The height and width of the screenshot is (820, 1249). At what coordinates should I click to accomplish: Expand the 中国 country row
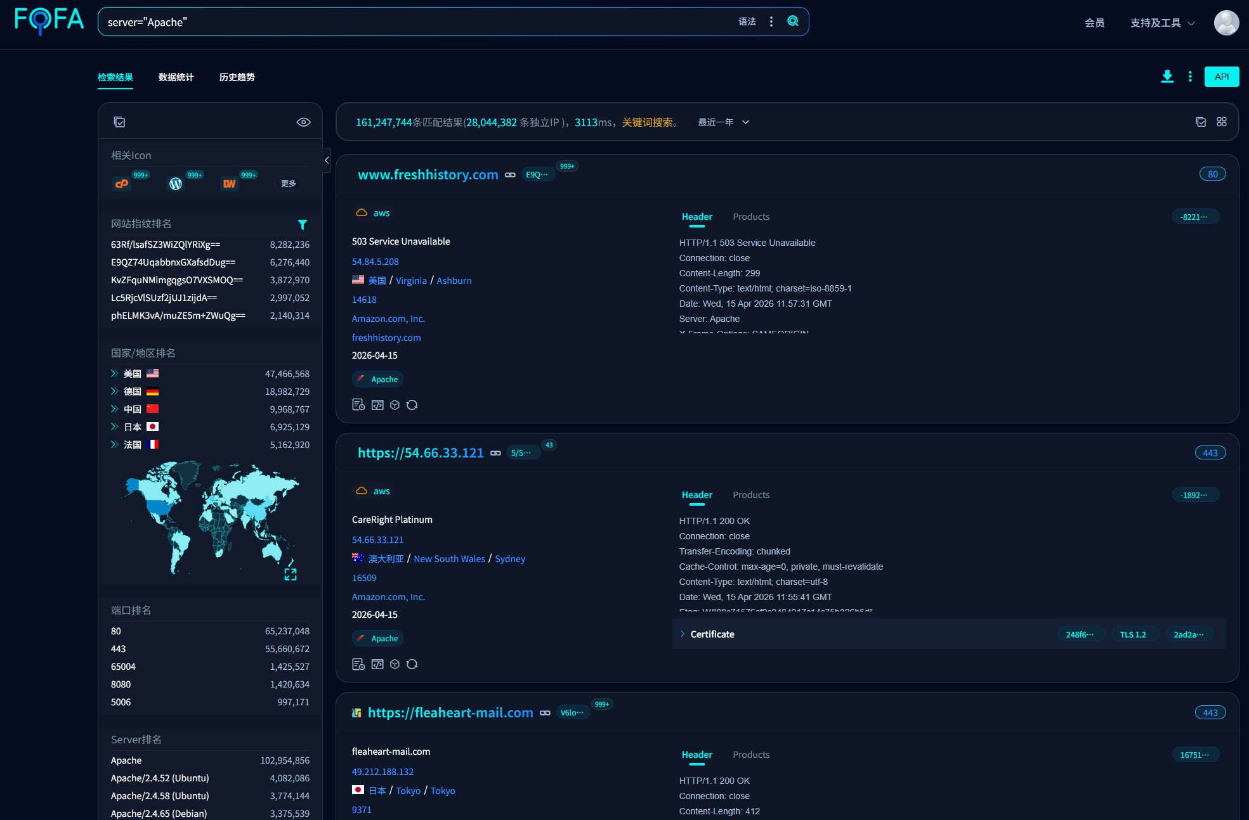pos(115,409)
